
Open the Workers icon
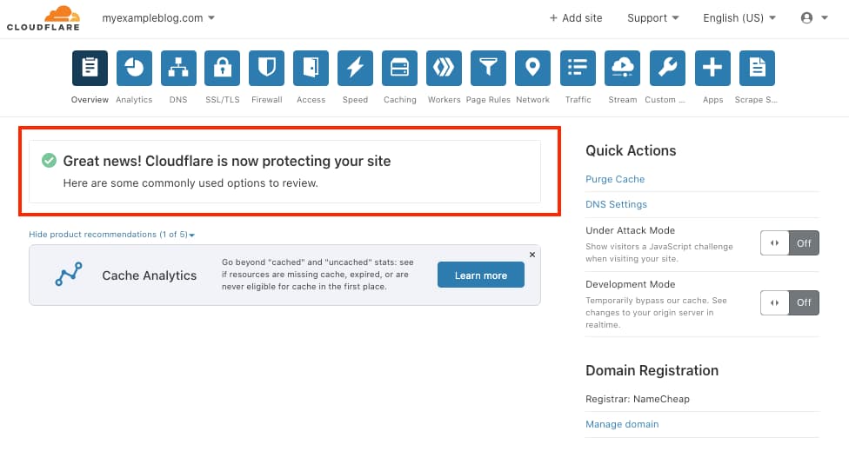click(444, 68)
